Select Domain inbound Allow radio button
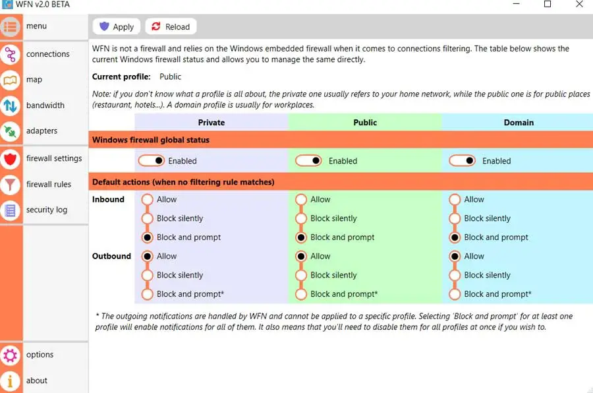The height and width of the screenshot is (393, 593). pyautogui.click(x=455, y=200)
